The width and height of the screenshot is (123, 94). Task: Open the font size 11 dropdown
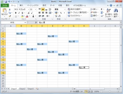tap(35, 9)
